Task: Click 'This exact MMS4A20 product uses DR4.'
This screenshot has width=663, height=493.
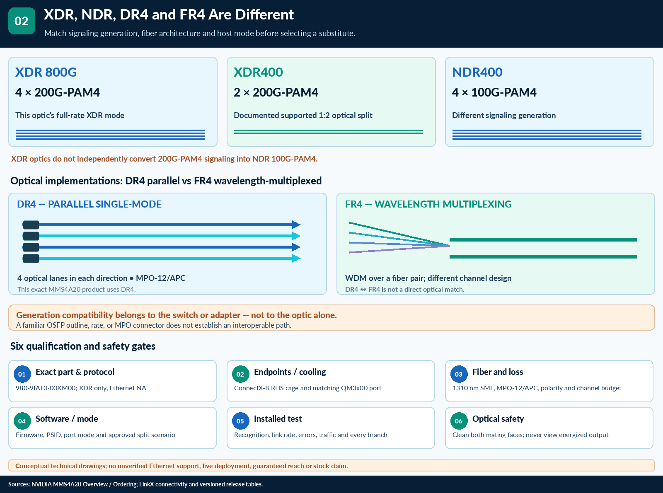Action: pos(77,290)
